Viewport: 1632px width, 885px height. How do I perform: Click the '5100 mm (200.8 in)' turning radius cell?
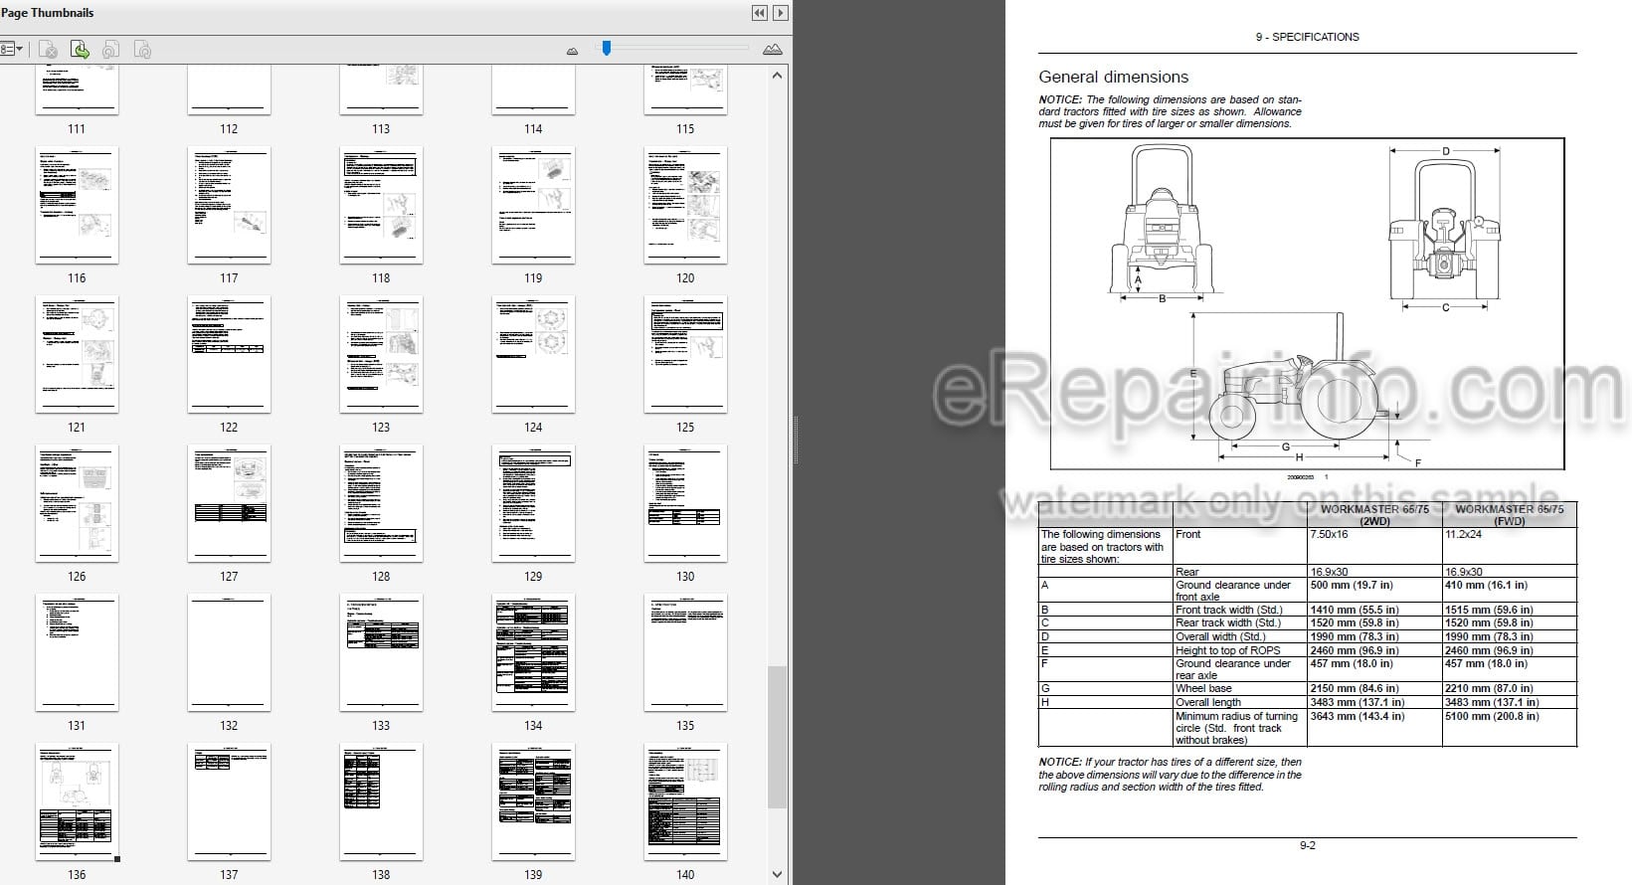point(1509,728)
